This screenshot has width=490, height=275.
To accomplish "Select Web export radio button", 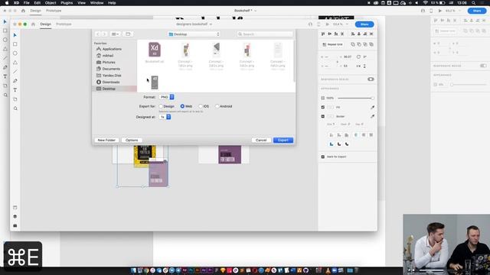I will 182,106.
